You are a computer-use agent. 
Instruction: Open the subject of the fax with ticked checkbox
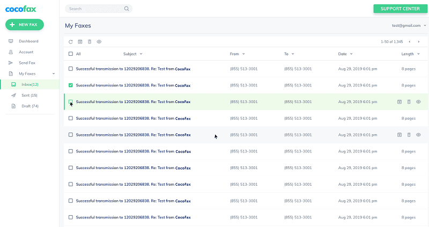click(x=133, y=85)
